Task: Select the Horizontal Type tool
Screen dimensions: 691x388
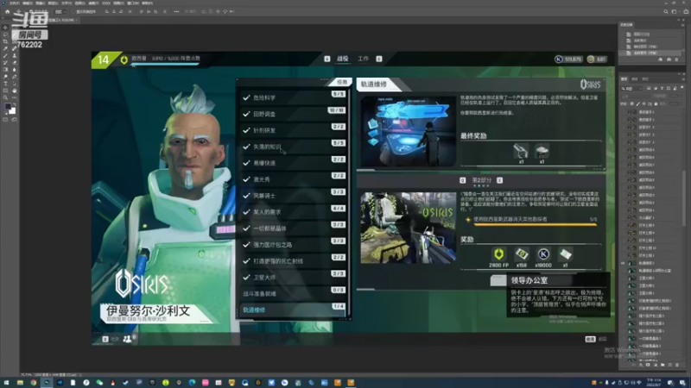Action: click(x=5, y=84)
